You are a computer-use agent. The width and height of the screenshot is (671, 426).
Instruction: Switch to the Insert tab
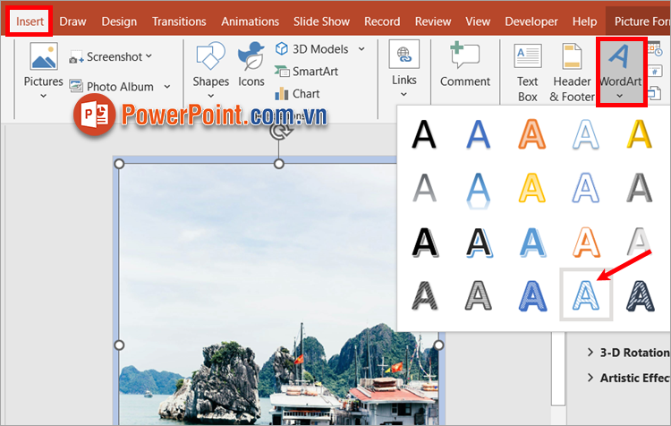[30, 21]
